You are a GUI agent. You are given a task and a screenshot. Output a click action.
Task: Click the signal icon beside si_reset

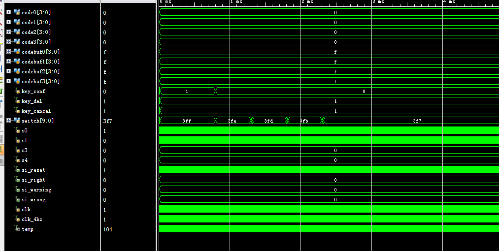tap(17, 170)
